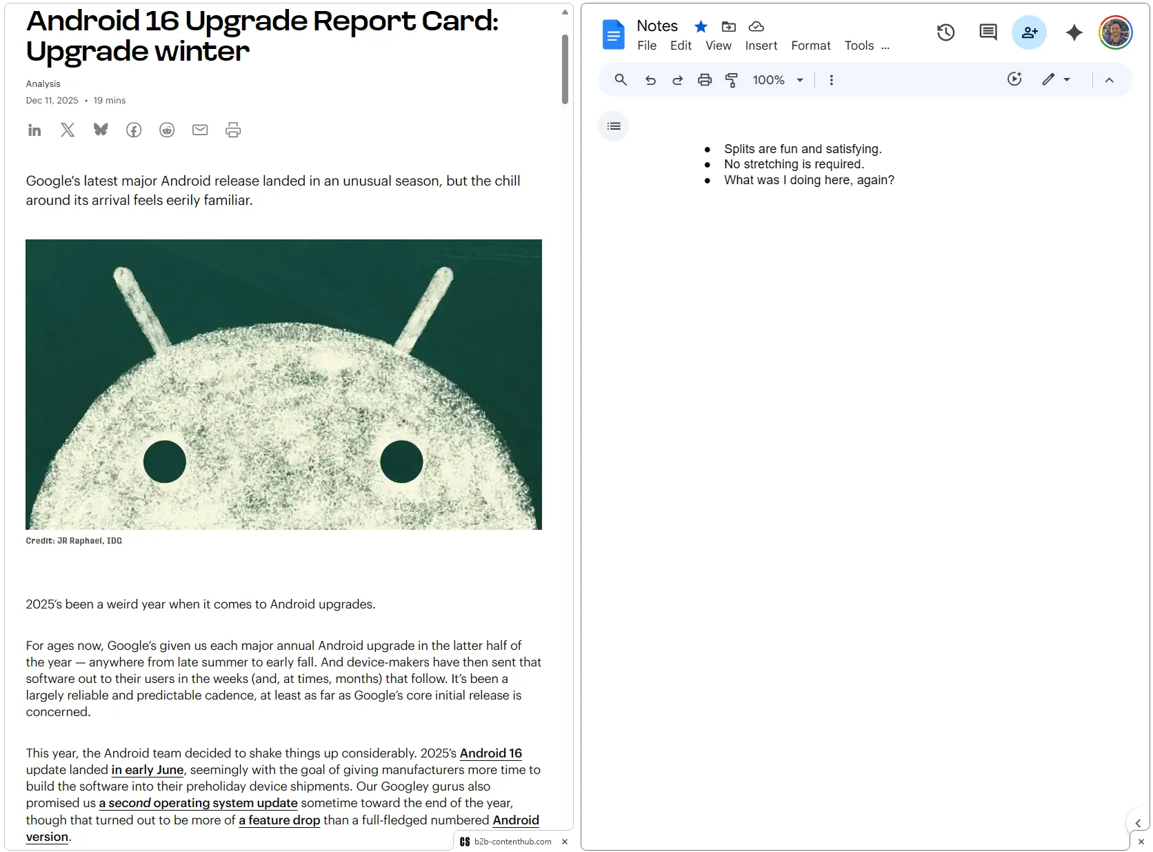Open the Insert menu
1153x852 pixels.
[761, 46]
